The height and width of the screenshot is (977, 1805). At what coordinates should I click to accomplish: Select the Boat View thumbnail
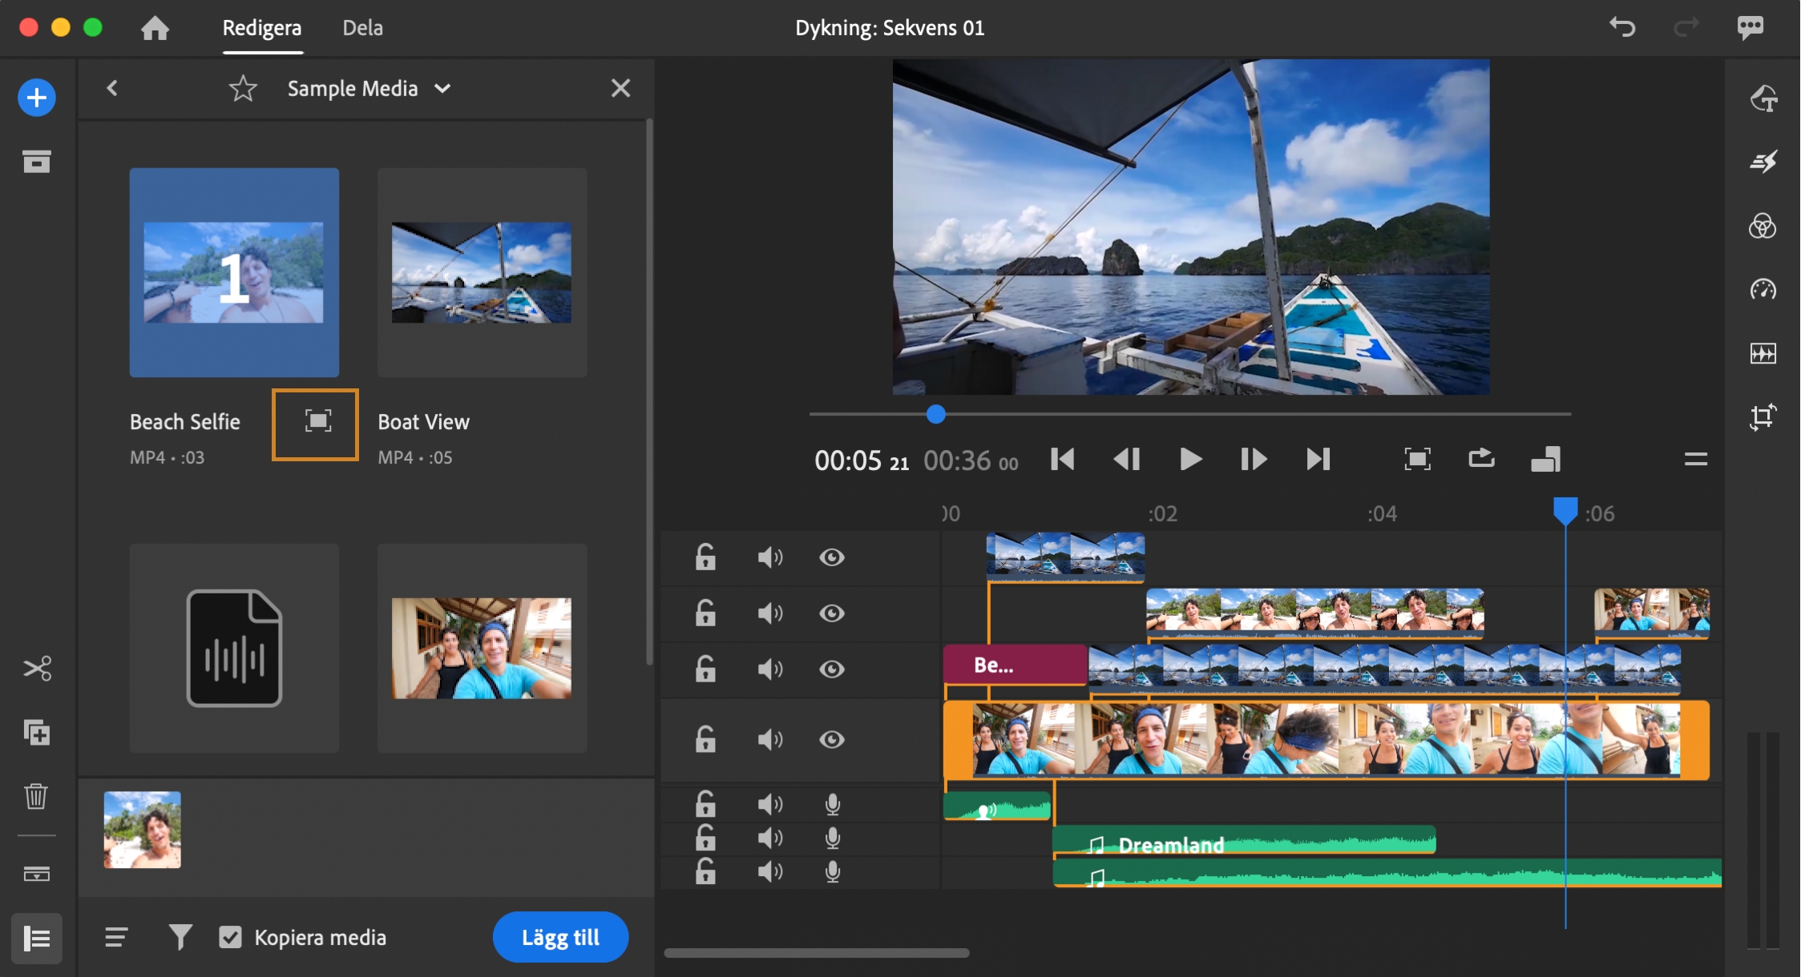pyautogui.click(x=482, y=272)
